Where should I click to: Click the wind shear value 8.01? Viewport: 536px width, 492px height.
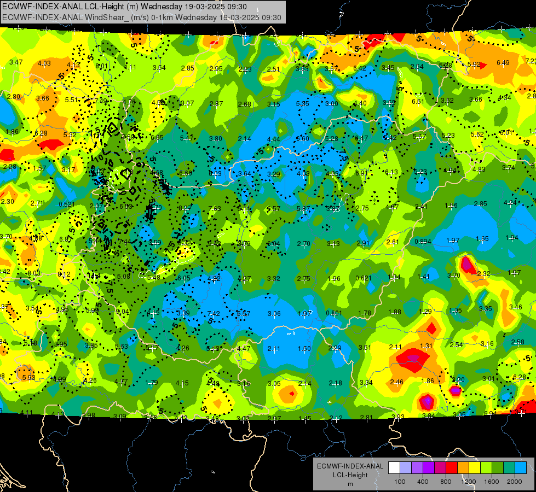click(101, 66)
